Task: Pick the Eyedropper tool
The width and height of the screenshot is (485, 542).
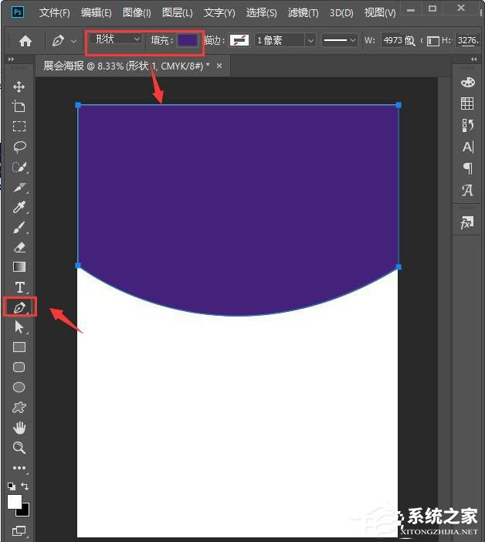Action: point(19,207)
